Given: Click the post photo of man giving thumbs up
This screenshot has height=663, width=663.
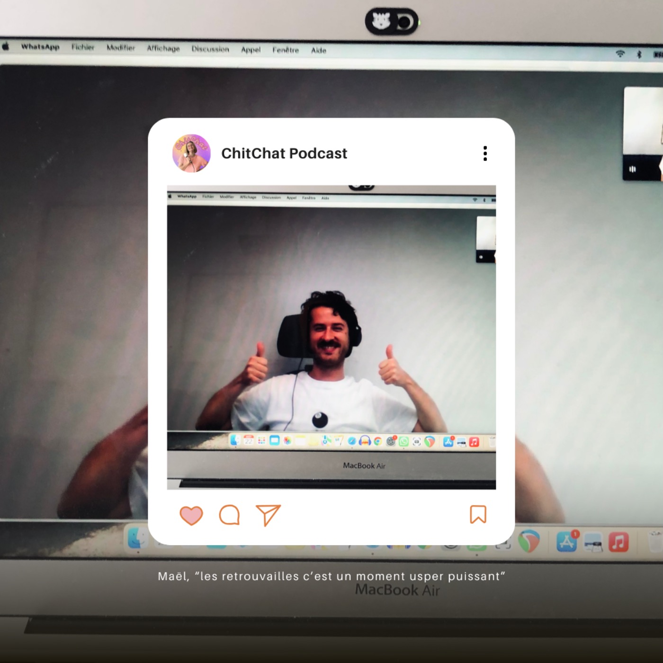Looking at the screenshot, I should pyautogui.click(x=331, y=337).
